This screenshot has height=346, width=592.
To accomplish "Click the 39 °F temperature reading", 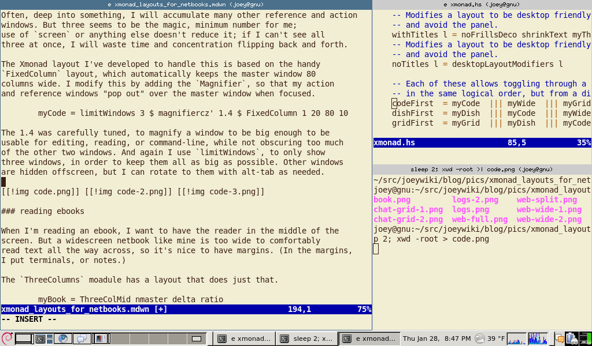I will [495, 339].
